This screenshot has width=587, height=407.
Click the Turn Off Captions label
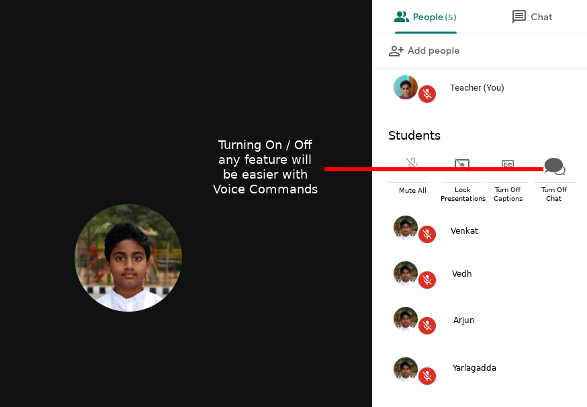[508, 194]
